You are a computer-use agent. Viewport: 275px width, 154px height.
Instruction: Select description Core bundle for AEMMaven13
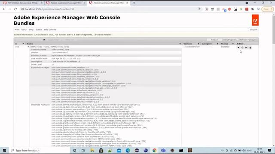(66, 62)
